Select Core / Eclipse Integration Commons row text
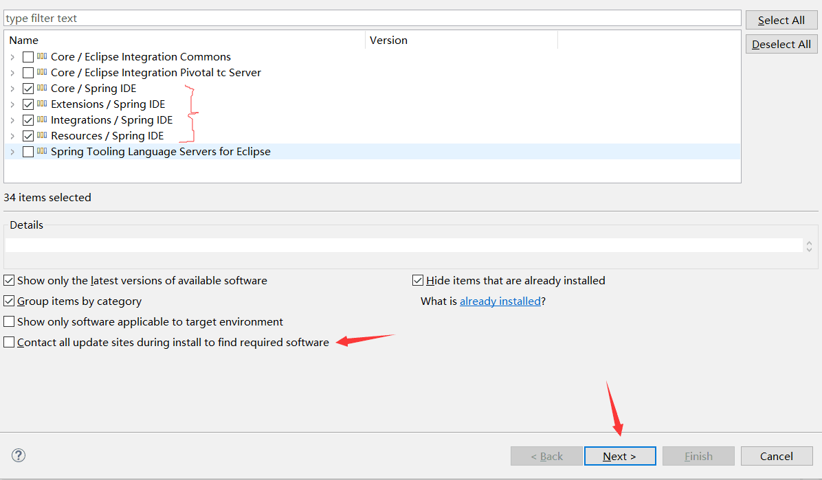 pyautogui.click(x=140, y=56)
